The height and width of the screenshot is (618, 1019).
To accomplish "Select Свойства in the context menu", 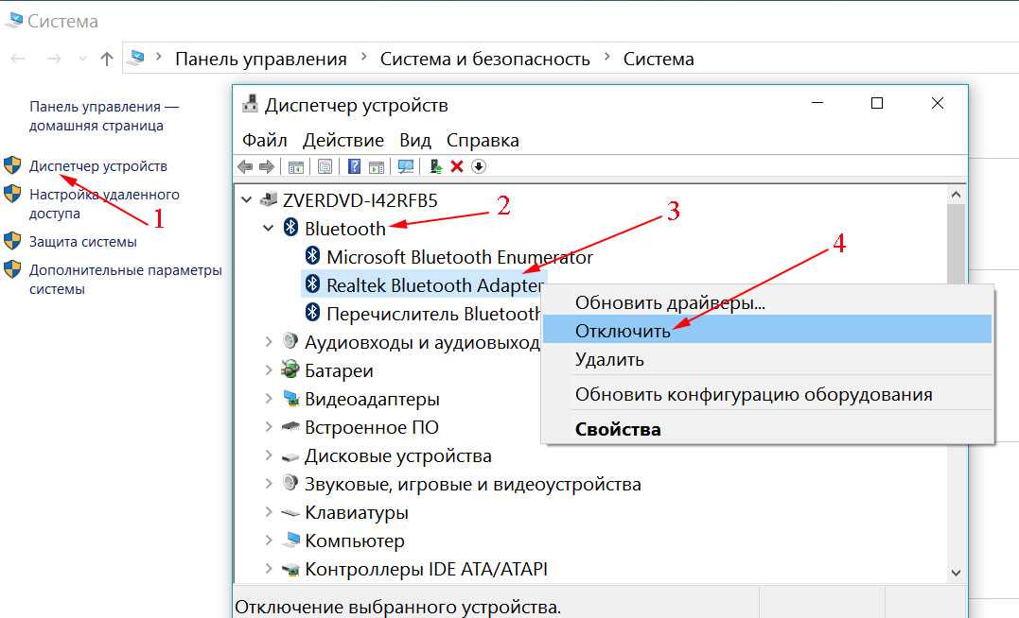I will [x=618, y=429].
